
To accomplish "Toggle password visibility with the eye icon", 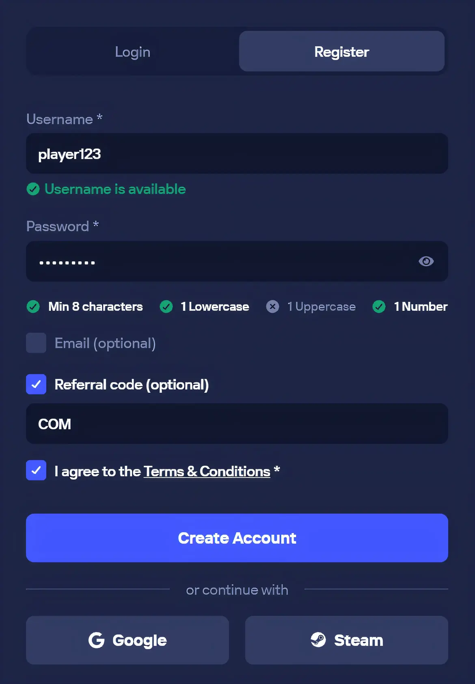I will [x=426, y=261].
